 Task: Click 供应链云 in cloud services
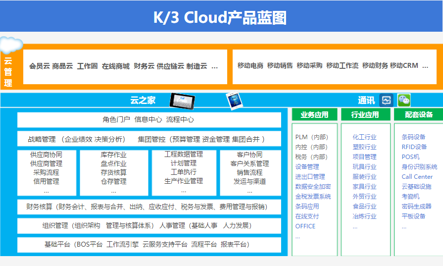170,66
